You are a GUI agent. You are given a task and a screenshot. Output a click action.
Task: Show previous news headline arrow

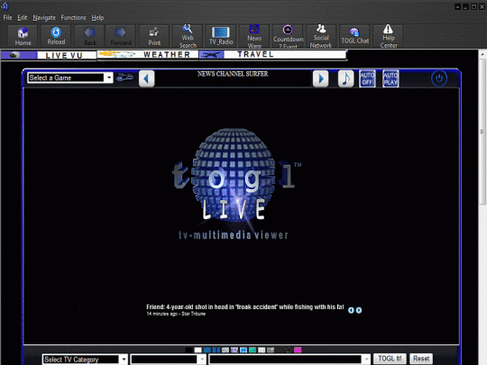pos(351,310)
